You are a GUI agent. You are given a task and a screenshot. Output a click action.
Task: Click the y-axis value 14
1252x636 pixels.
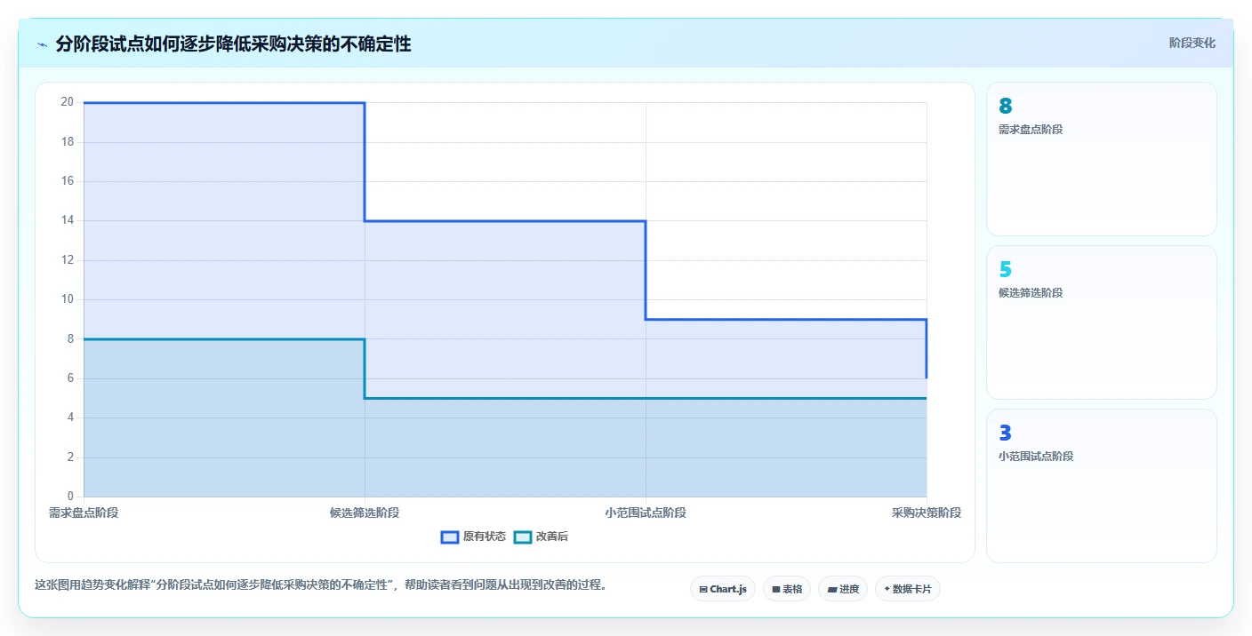(x=67, y=220)
